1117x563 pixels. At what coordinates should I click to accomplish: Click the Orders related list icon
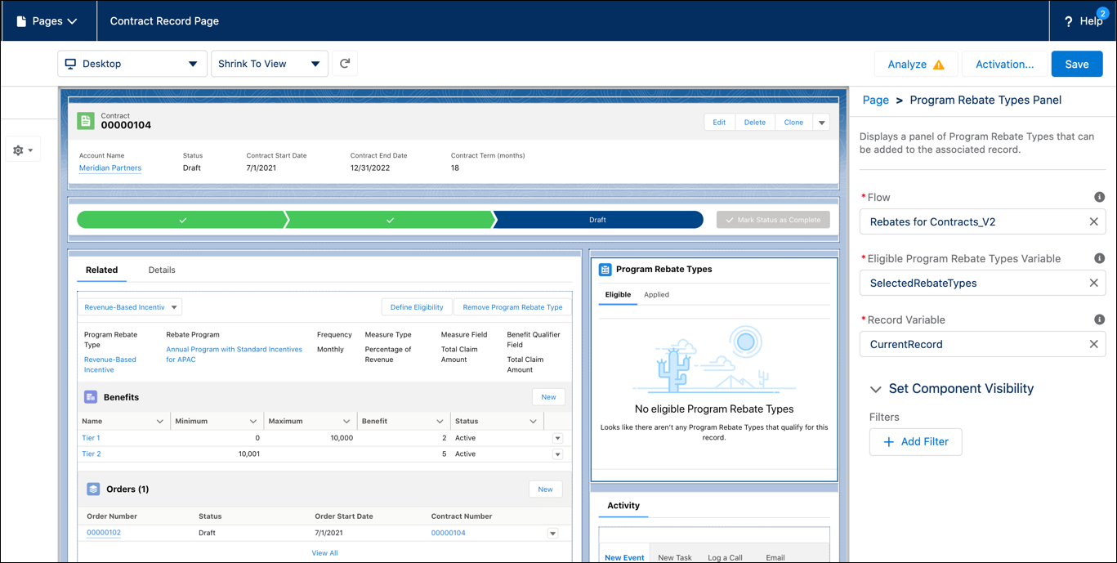[92, 488]
